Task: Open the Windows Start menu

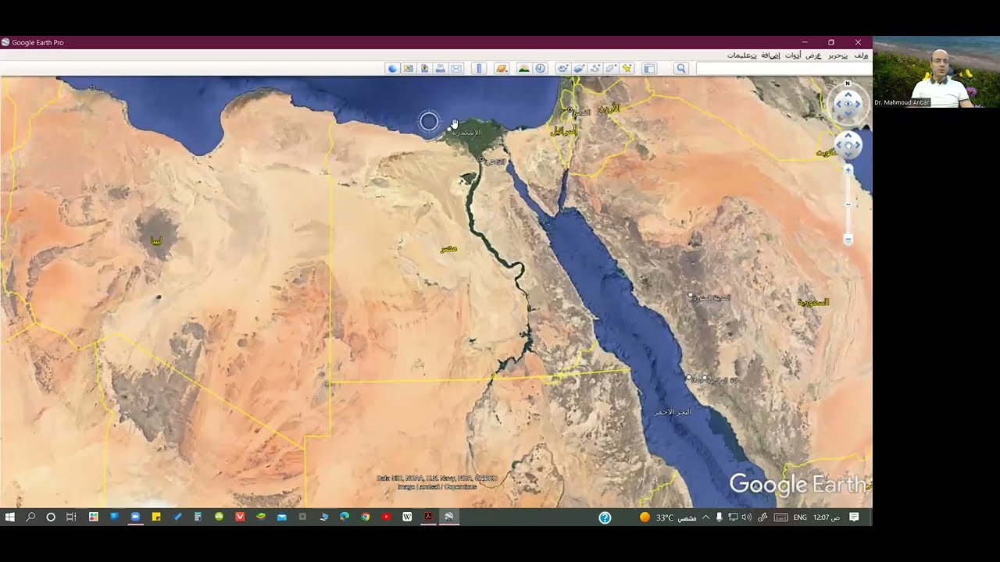Action: pos(9,517)
